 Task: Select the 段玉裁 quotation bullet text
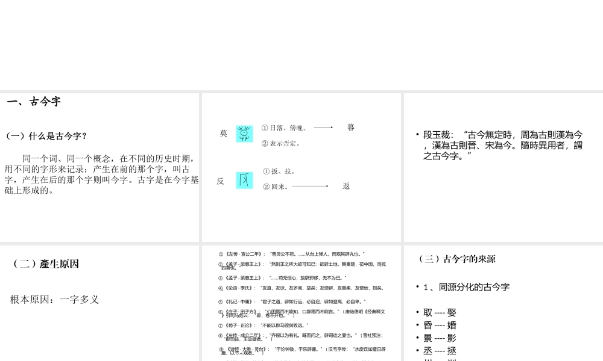click(x=503, y=146)
